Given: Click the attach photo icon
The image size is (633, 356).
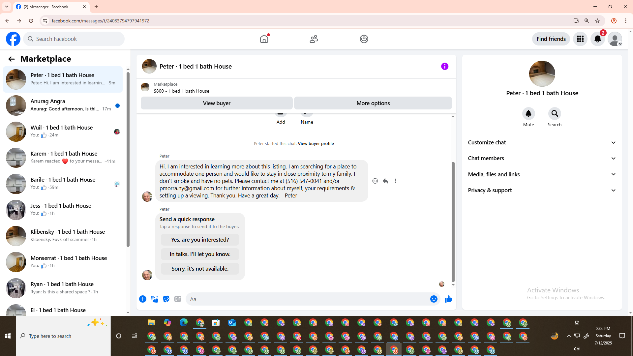Looking at the screenshot, I should coord(155,299).
